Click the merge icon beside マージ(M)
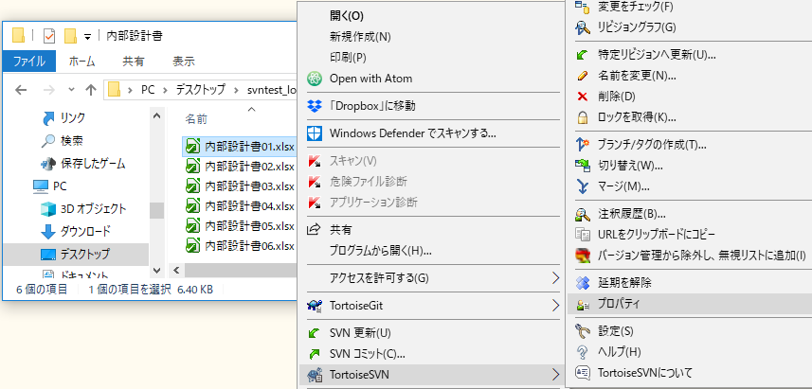Screen dimensions: 812x389 pos(583,186)
